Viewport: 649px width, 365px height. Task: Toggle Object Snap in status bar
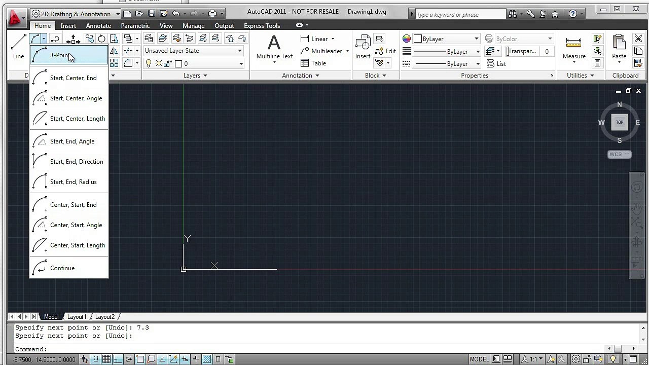coord(140,359)
